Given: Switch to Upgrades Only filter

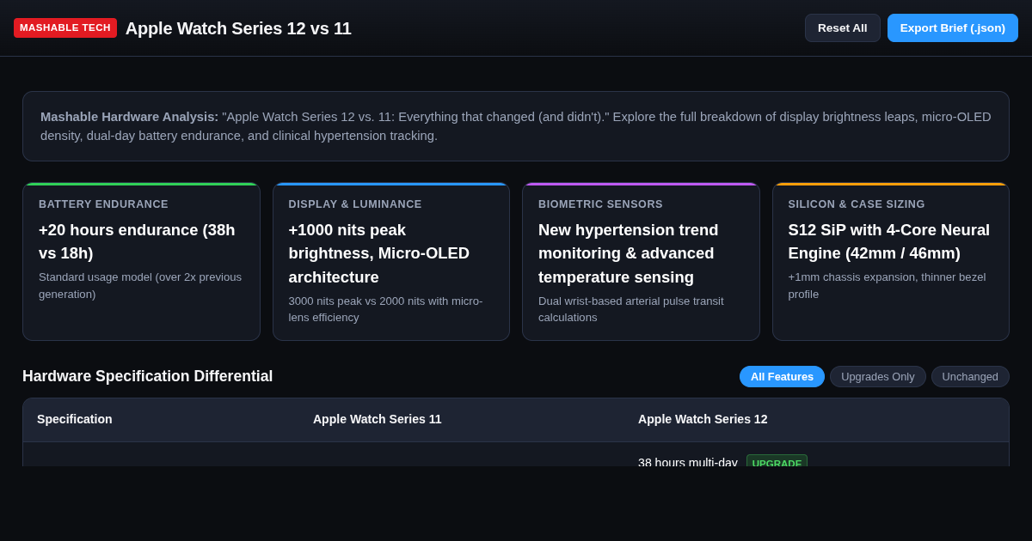Looking at the screenshot, I should [877, 376].
